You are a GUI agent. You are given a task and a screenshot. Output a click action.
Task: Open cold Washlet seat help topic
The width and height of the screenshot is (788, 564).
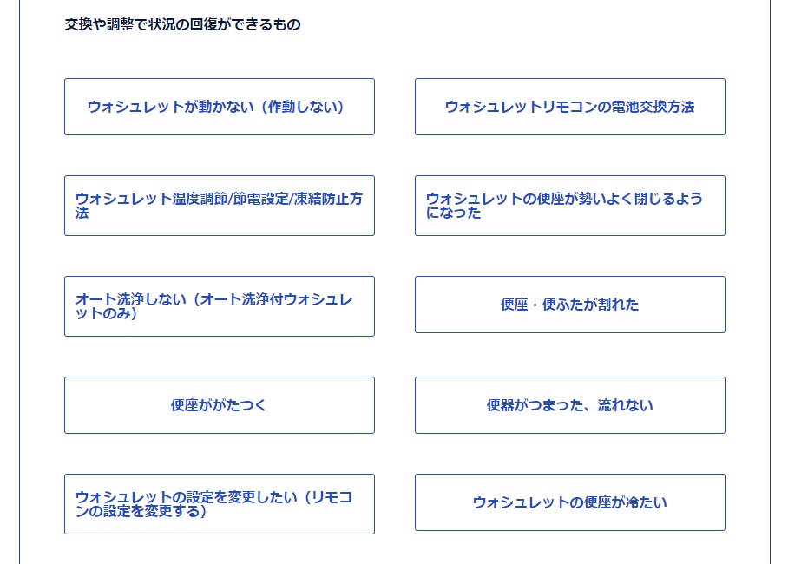569,502
